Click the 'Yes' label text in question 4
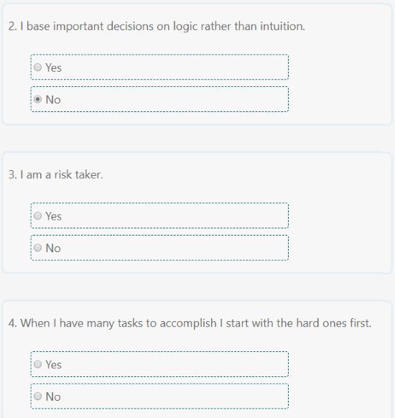The height and width of the screenshot is (418, 395). [54, 365]
